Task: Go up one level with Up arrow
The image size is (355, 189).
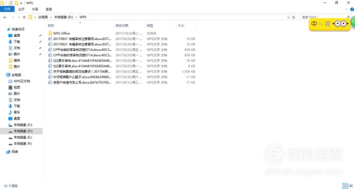Action: [x=24, y=17]
